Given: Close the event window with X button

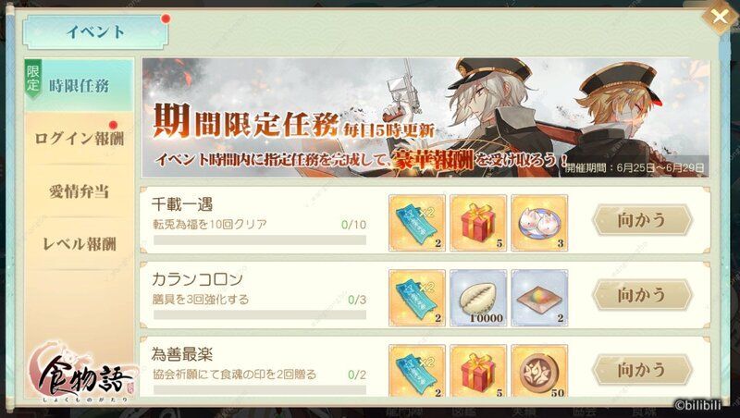Looking at the screenshot, I should (720, 17).
